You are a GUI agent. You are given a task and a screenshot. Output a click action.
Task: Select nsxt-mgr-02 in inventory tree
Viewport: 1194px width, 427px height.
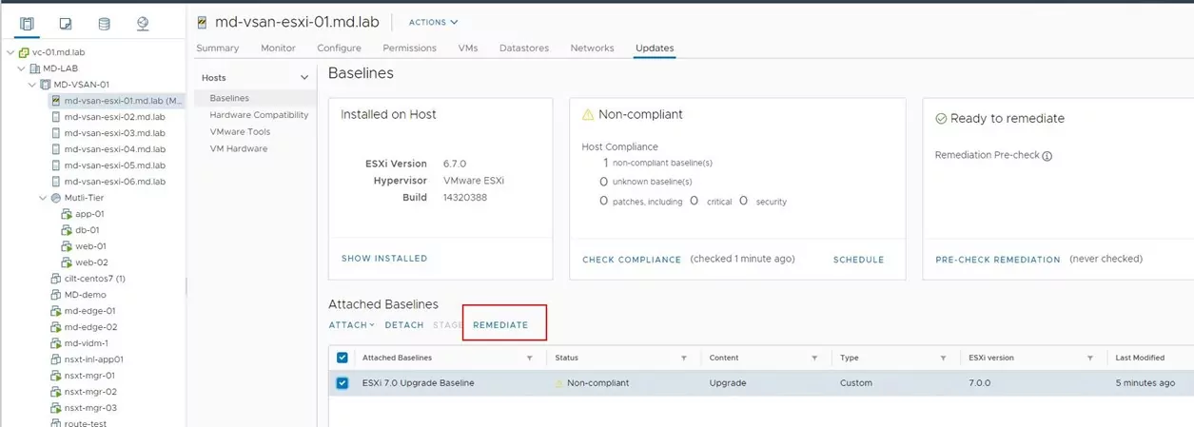[x=90, y=392]
